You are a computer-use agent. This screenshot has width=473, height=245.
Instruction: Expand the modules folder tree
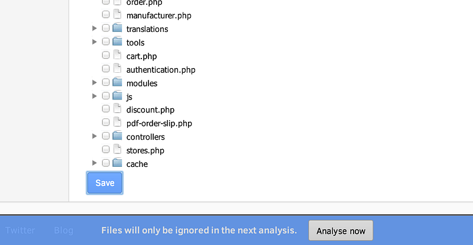coord(95,82)
